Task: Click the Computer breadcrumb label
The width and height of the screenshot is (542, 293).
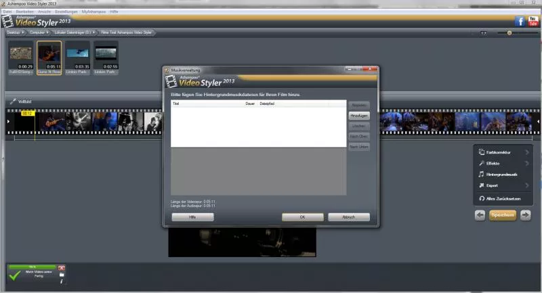Action: pyautogui.click(x=37, y=32)
